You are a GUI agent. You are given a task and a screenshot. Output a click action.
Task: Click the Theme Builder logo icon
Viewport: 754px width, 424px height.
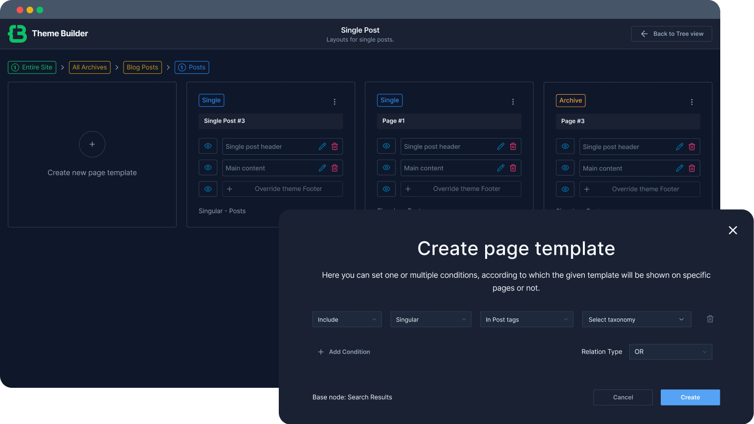17,34
